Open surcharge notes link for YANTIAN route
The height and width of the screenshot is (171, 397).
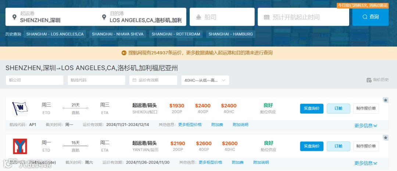[261, 163]
